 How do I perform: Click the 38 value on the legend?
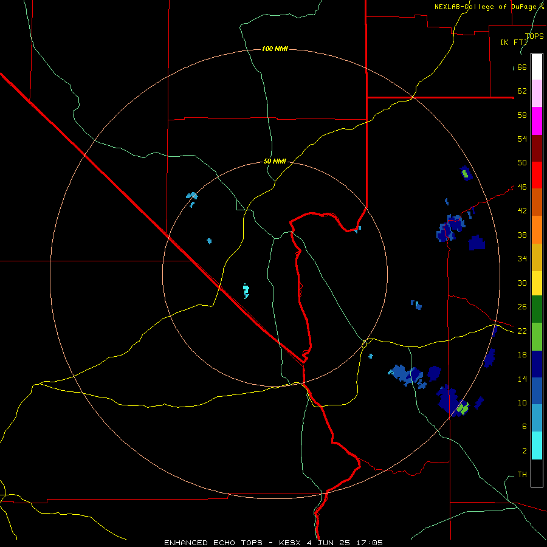[x=522, y=235]
